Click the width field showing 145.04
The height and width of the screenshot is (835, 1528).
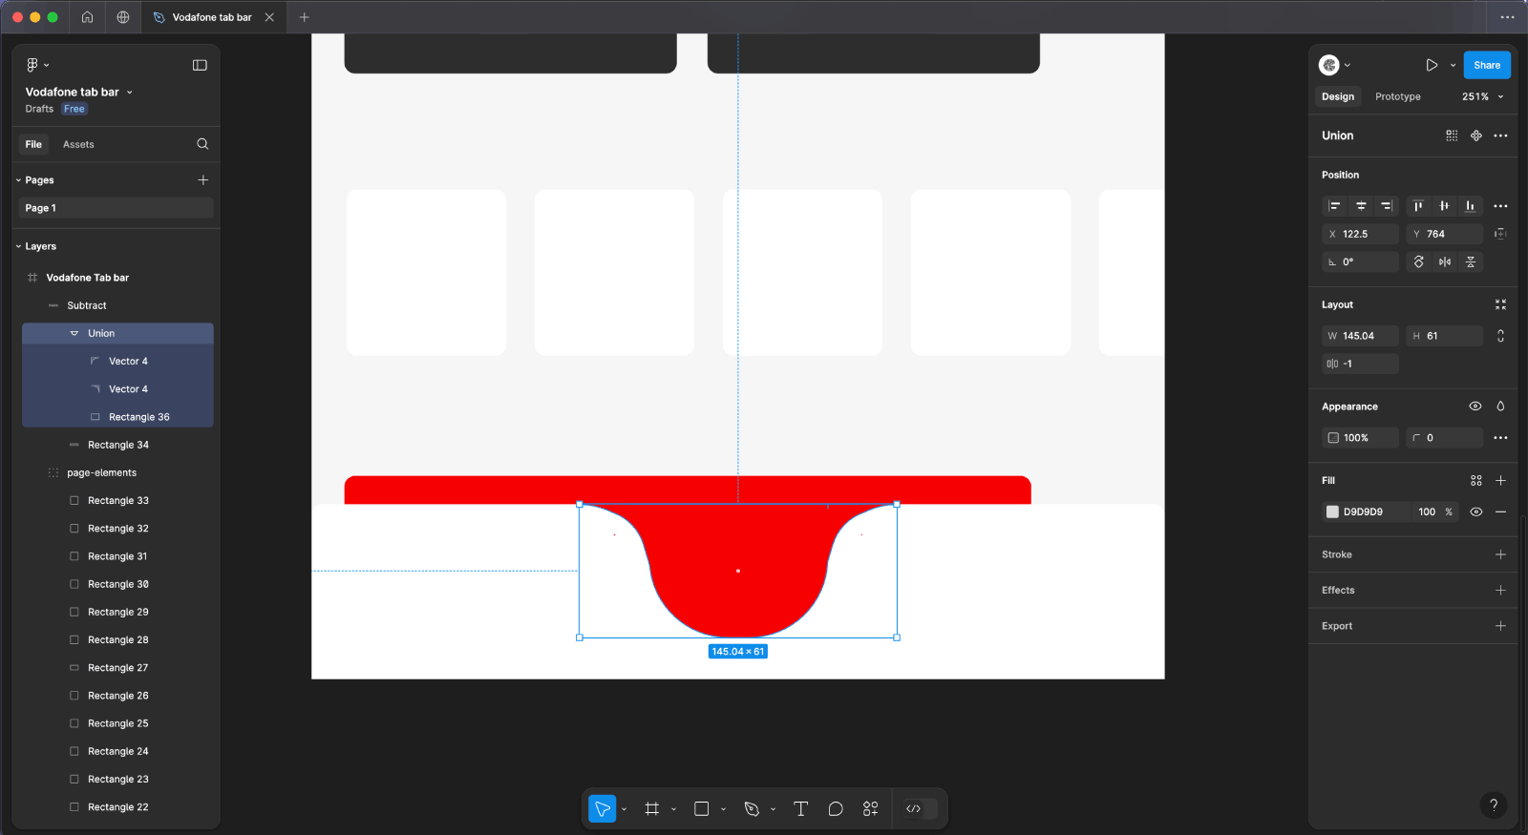pyautogui.click(x=1366, y=336)
